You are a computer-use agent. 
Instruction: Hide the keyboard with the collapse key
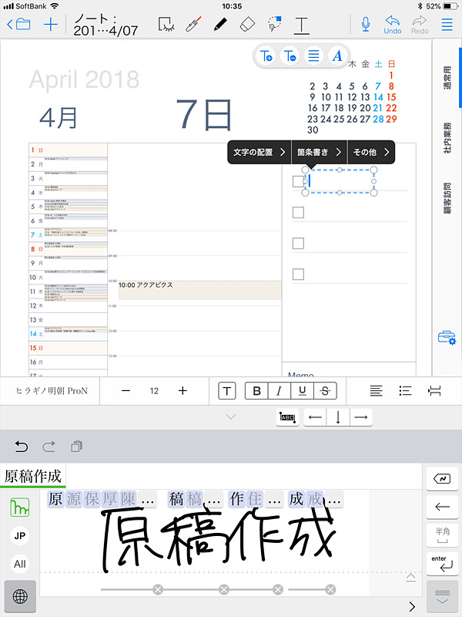point(442,596)
